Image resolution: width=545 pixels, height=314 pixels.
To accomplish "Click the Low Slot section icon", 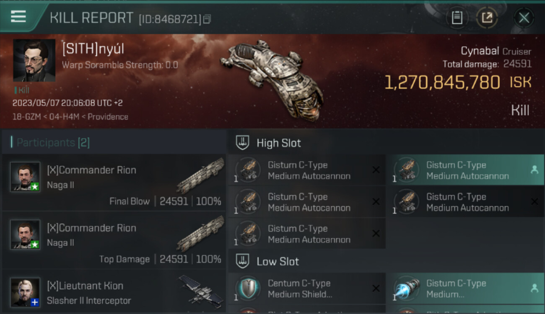I will pos(242,261).
